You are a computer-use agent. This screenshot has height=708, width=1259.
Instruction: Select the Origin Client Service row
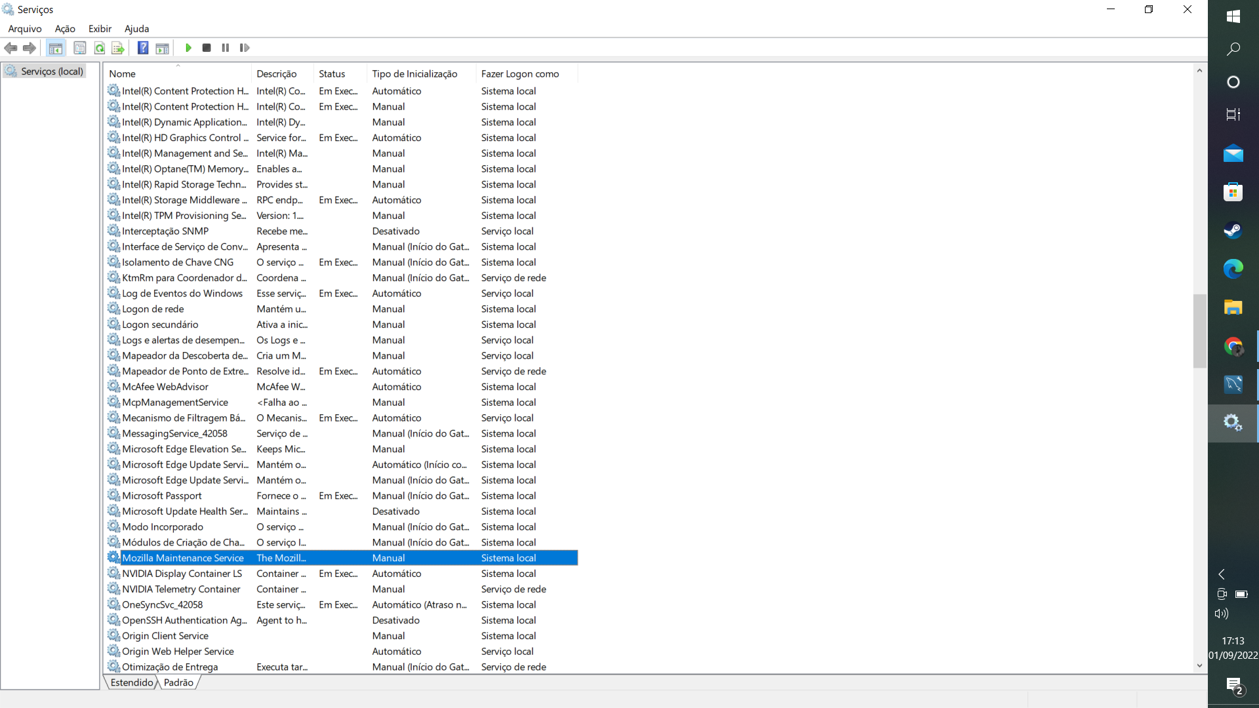(x=342, y=636)
